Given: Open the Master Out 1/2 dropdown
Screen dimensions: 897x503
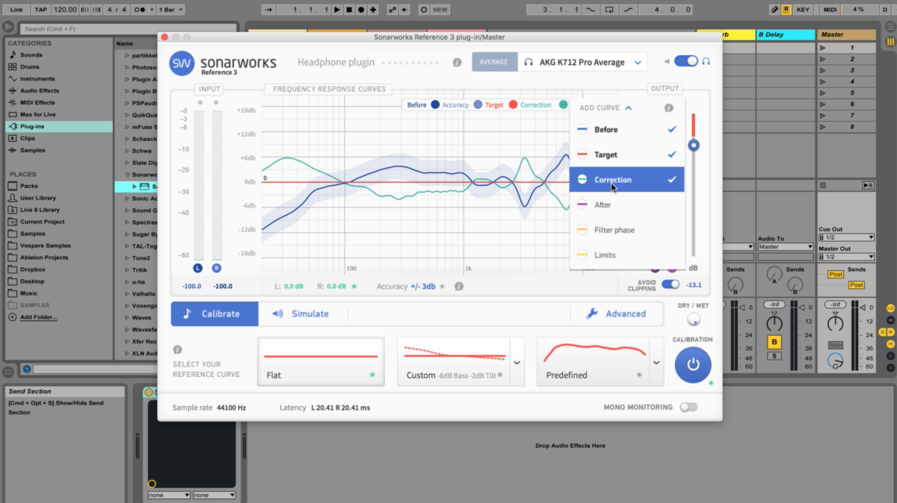Looking at the screenshot, I should pyautogui.click(x=846, y=257).
